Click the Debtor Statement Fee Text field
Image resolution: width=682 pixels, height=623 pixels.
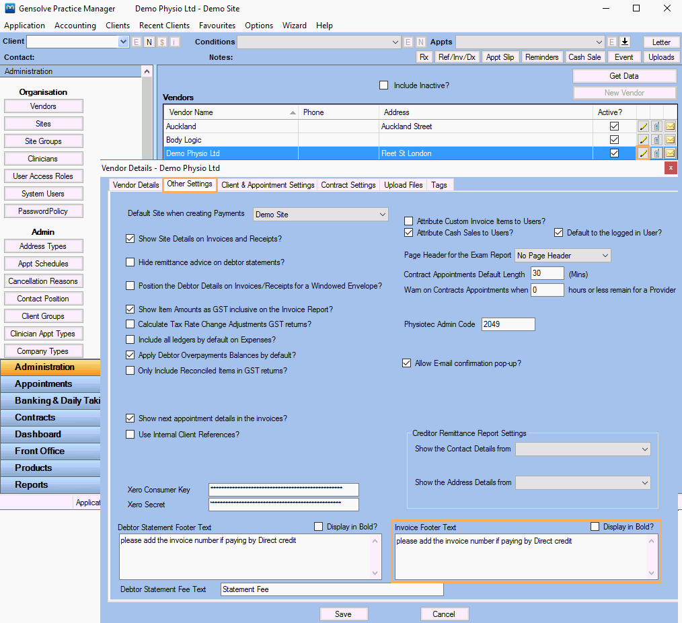(x=332, y=589)
